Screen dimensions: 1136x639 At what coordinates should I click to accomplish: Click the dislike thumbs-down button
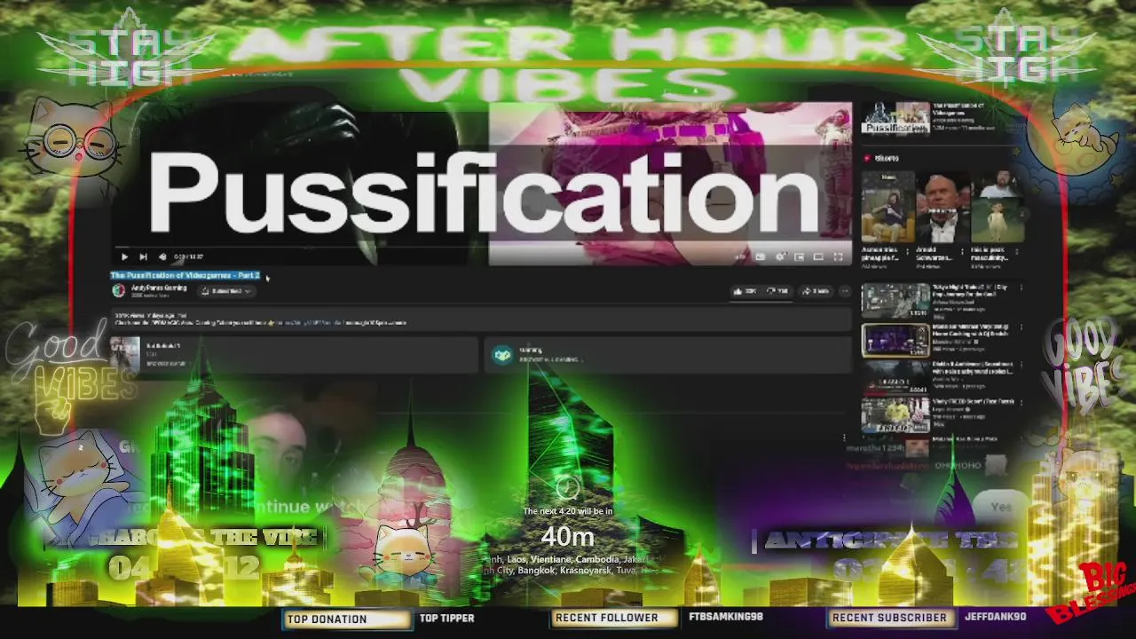click(777, 291)
